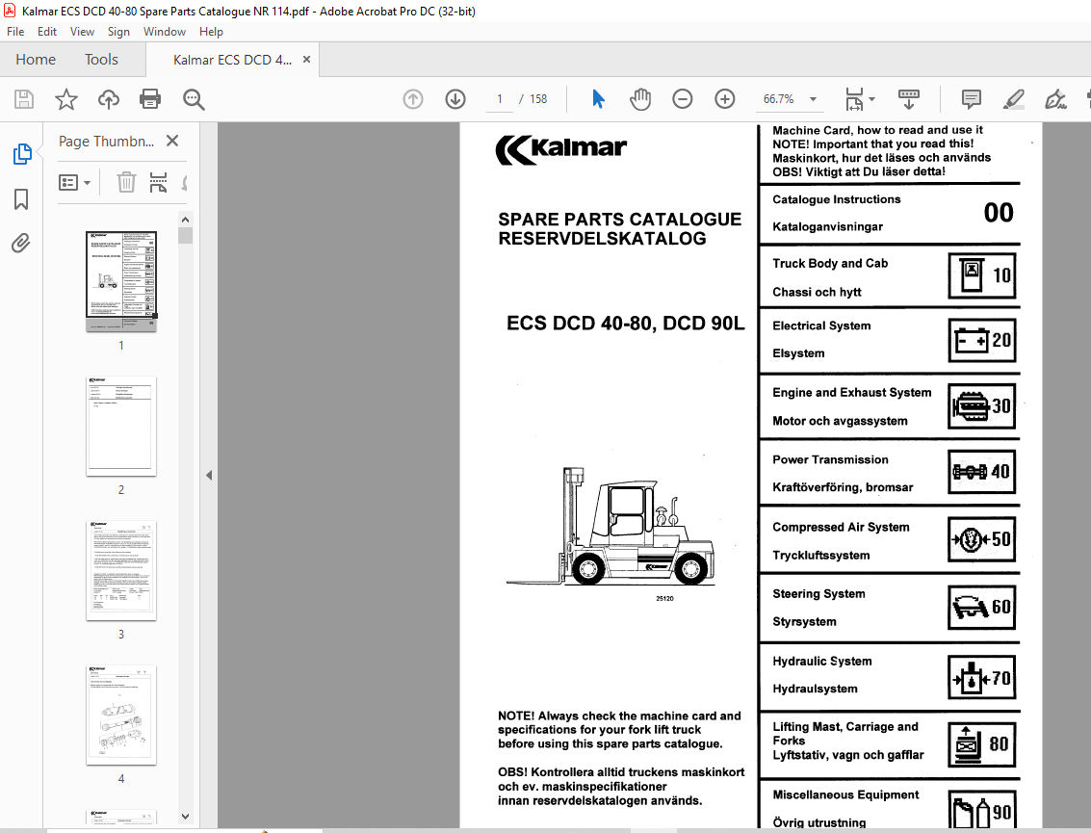Click the 'ECS DCD 40-80, DCD 90L' title
This screenshot has height=833, width=1091.
[626, 324]
